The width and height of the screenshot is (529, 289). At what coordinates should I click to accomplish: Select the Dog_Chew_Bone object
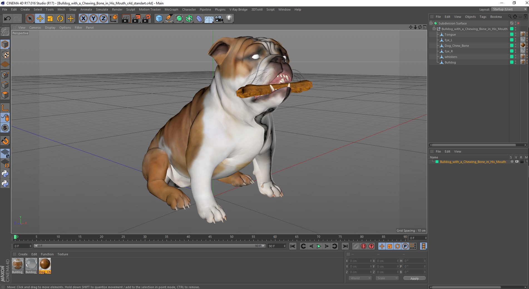coord(457,46)
